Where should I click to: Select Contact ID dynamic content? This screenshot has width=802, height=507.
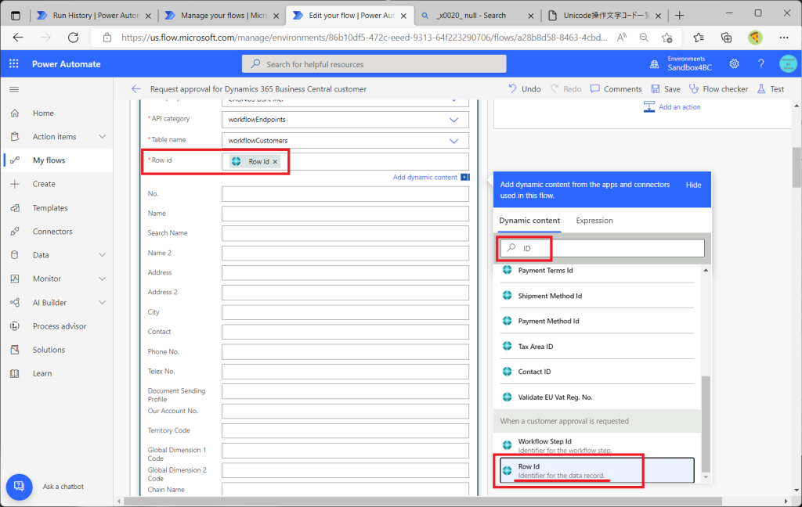pos(597,372)
